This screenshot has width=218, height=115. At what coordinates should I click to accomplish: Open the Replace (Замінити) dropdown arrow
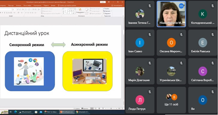[111, 11]
